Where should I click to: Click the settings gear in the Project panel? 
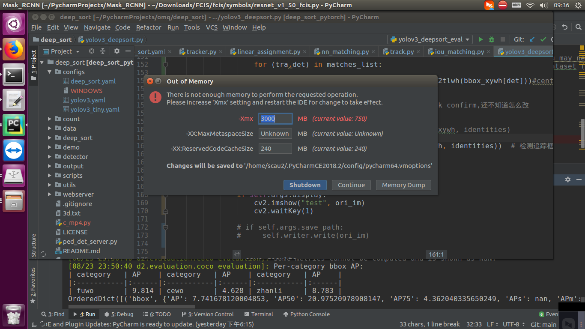coord(116,51)
